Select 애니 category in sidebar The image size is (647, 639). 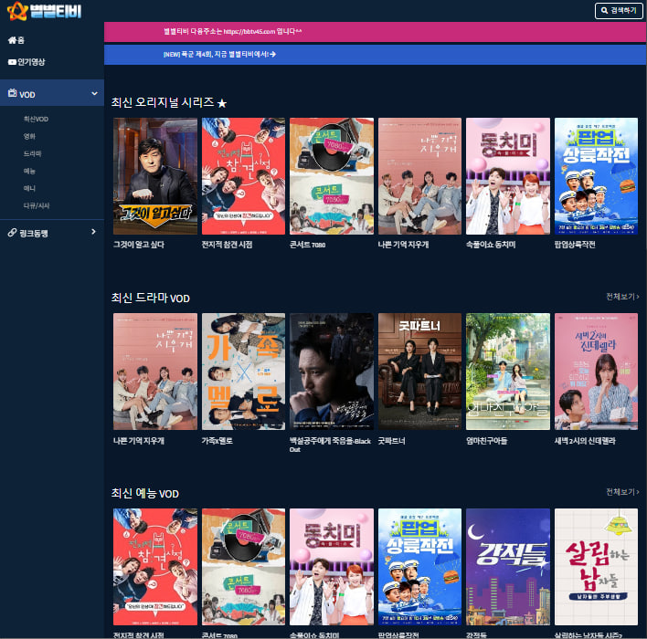[x=29, y=188]
